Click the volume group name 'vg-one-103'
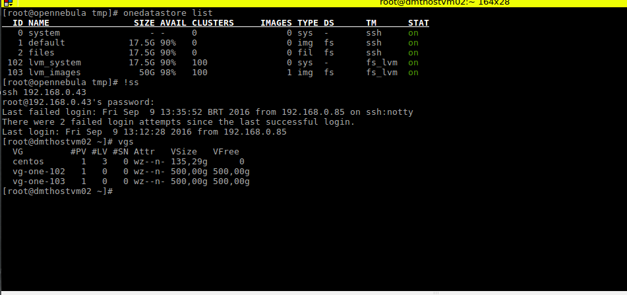The image size is (627, 295). pos(39,181)
